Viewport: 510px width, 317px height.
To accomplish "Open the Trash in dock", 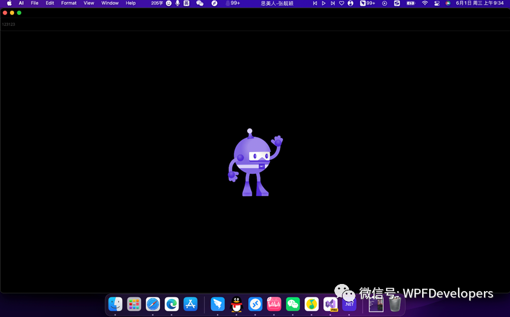I will pos(395,304).
